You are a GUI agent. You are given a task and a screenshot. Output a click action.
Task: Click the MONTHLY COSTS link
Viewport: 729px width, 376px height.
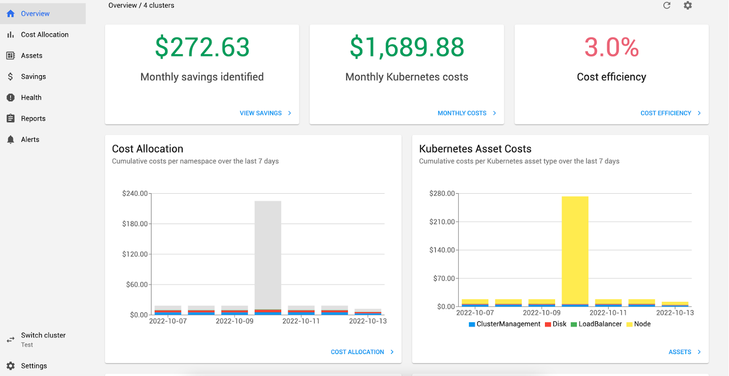click(x=462, y=113)
